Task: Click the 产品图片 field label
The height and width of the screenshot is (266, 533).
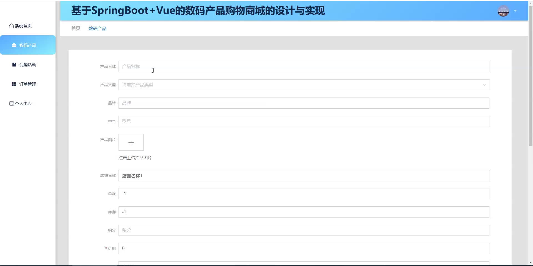Action: [108, 140]
